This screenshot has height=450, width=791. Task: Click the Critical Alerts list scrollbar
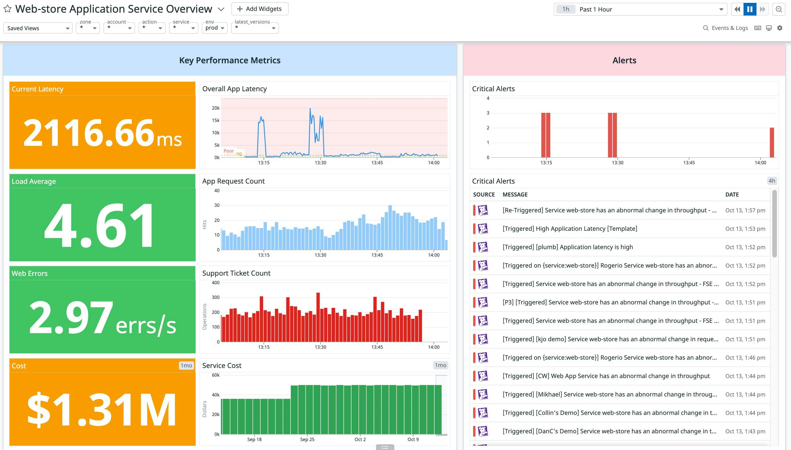click(774, 224)
